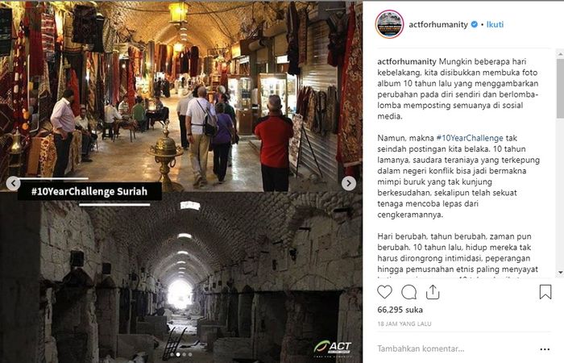Share the post using share icon
564x363 pixels.
tap(433, 292)
